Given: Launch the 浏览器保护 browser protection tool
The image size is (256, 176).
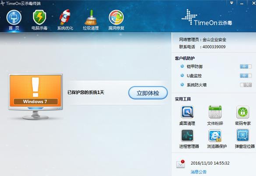Looking at the screenshot, I should (x=215, y=135).
